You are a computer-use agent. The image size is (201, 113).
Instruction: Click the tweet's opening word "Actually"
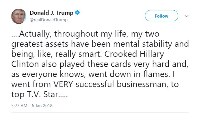coord(34,34)
